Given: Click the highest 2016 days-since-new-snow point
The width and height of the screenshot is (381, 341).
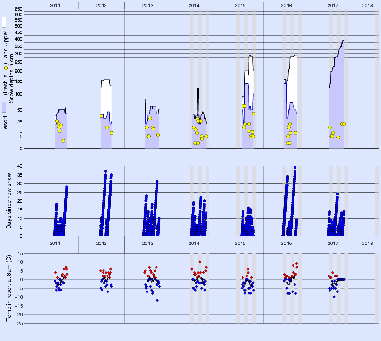Looking at the screenshot, I should [295, 167].
